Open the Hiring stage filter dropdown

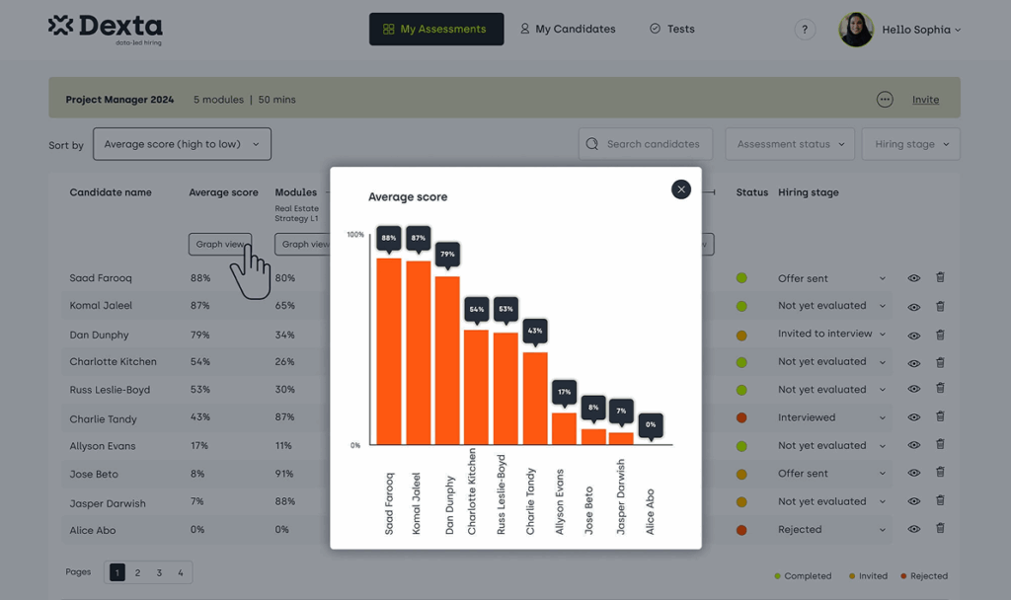(910, 144)
